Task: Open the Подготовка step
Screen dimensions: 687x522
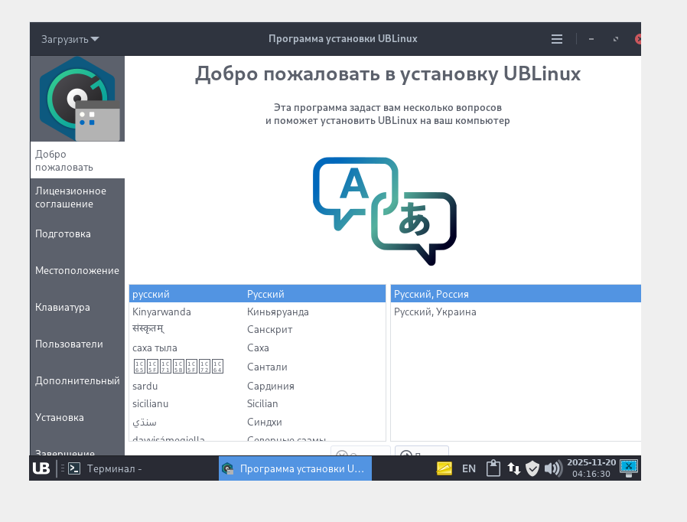Action: 77,233
